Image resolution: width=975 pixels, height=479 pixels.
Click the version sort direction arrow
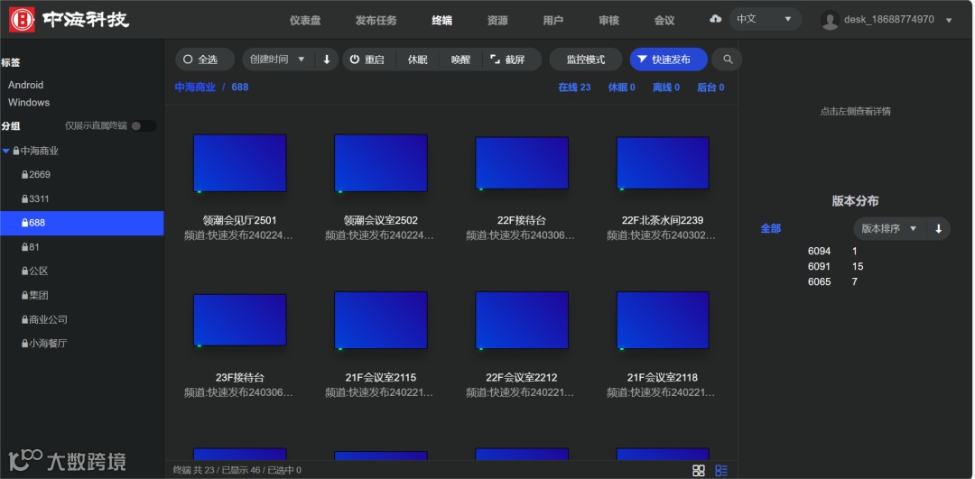(938, 228)
